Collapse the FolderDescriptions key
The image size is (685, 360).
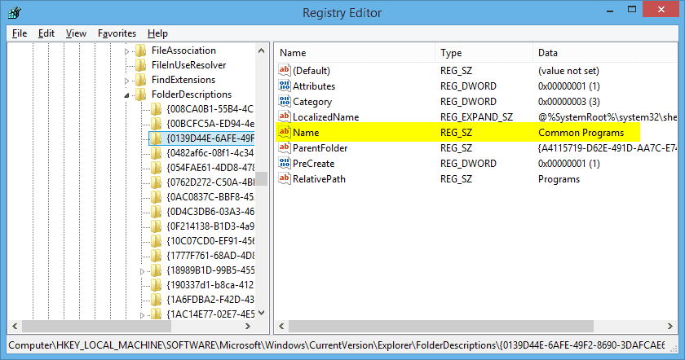(x=126, y=95)
